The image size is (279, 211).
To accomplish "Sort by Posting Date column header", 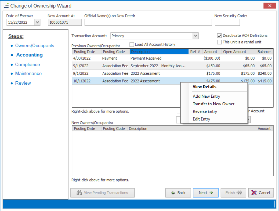I will (x=85, y=52).
